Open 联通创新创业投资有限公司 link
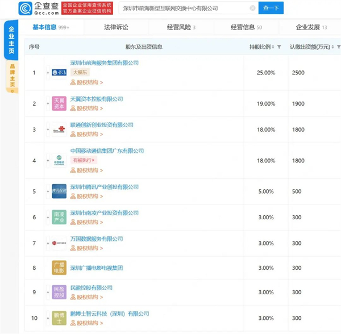 tap(102, 125)
